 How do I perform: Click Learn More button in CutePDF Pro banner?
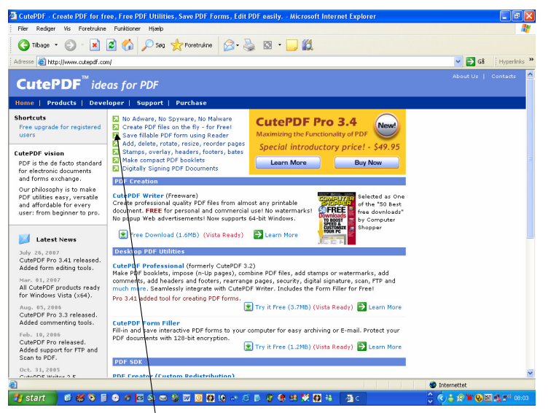pyautogui.click(x=288, y=163)
